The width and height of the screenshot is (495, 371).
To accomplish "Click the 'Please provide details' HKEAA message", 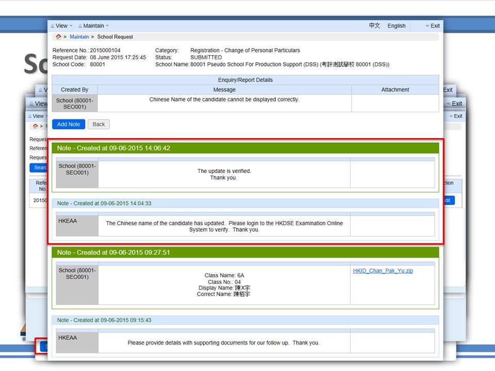I will (223, 343).
